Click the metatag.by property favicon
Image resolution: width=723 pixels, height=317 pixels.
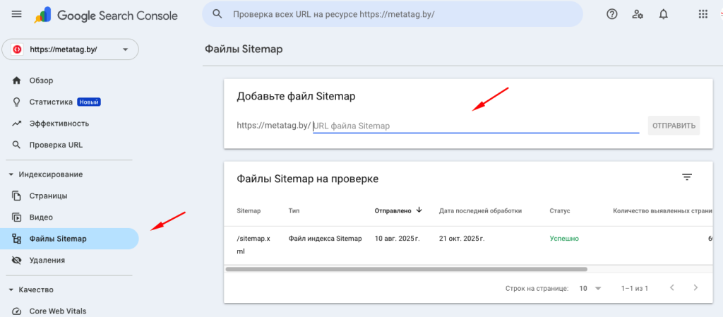tap(18, 49)
